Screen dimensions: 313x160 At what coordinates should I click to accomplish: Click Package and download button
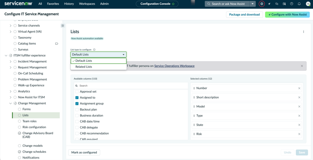[244, 14]
